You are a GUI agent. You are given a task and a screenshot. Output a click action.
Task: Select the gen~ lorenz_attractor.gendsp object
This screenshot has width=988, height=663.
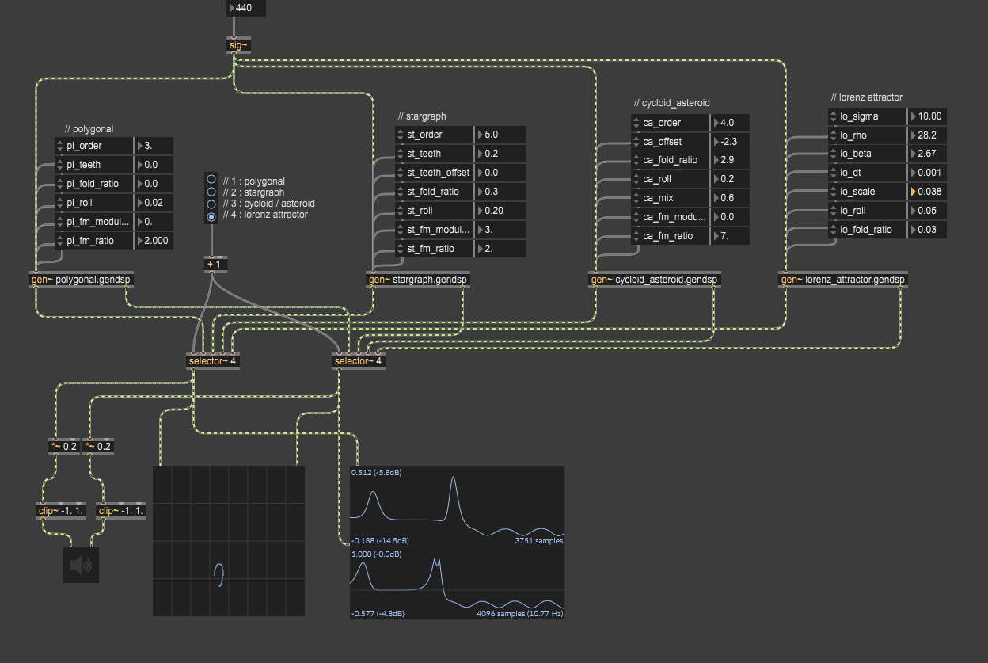[x=843, y=280]
